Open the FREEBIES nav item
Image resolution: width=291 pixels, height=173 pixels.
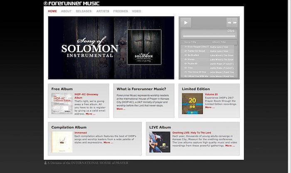pos(121,11)
